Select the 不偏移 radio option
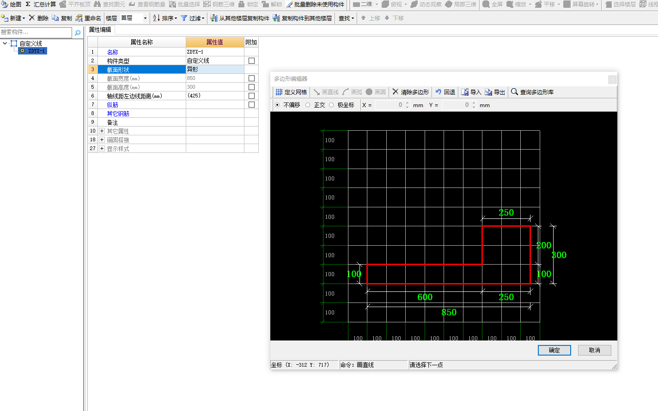 click(277, 105)
